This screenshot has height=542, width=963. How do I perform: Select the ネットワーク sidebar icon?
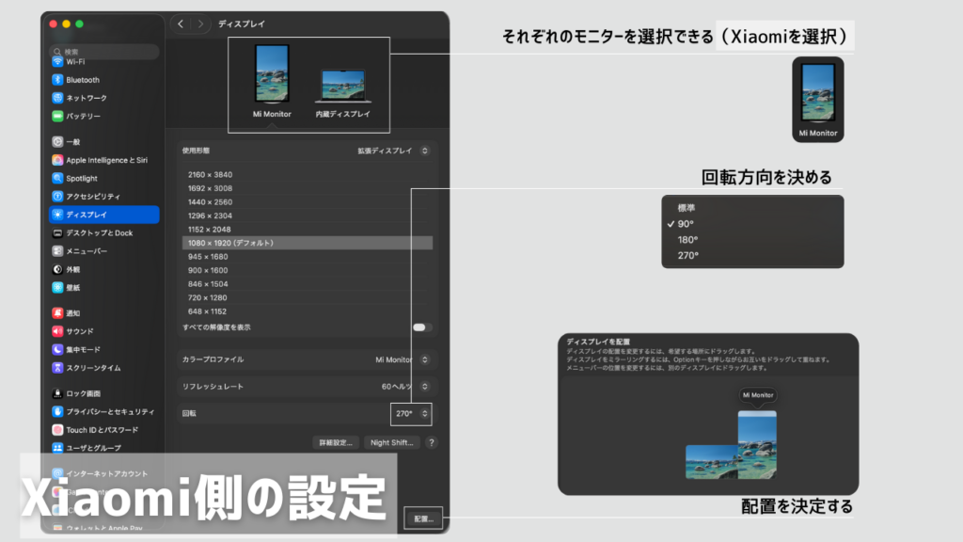58,98
